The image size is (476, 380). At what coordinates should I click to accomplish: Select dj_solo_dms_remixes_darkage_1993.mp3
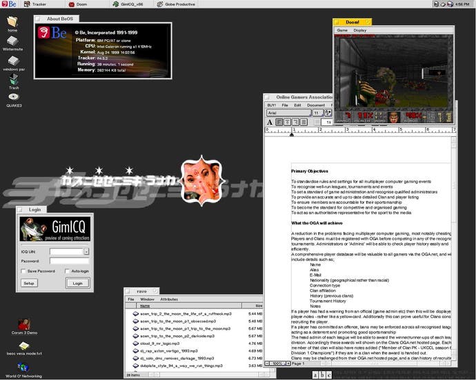point(177,359)
